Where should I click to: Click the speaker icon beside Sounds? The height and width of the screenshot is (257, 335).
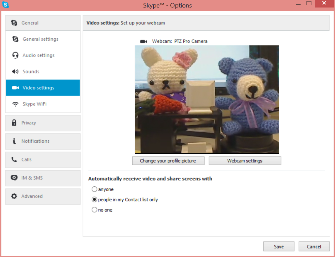click(15, 71)
